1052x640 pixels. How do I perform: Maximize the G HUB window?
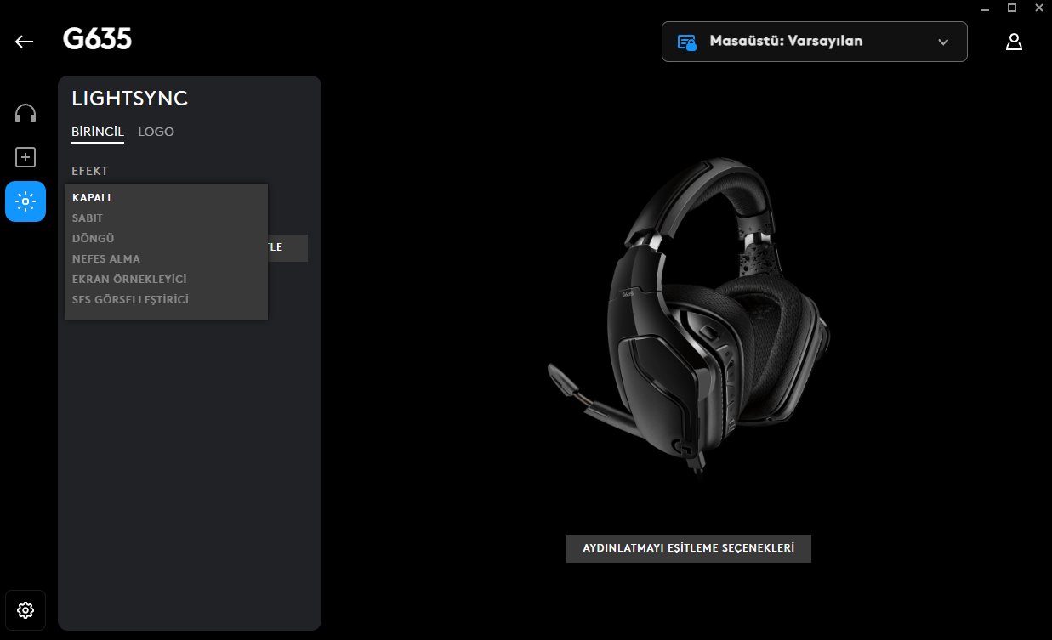click(1012, 8)
